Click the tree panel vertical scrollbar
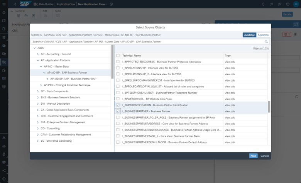This screenshot has height=183, width=301. 112,62
